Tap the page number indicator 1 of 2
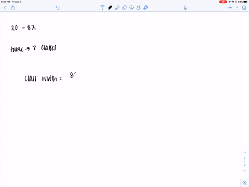The width and height of the screenshot is (249, 187). (244, 162)
